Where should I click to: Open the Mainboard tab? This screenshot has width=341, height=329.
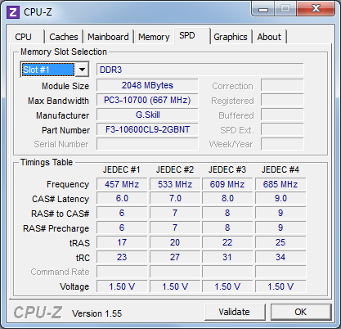click(108, 37)
